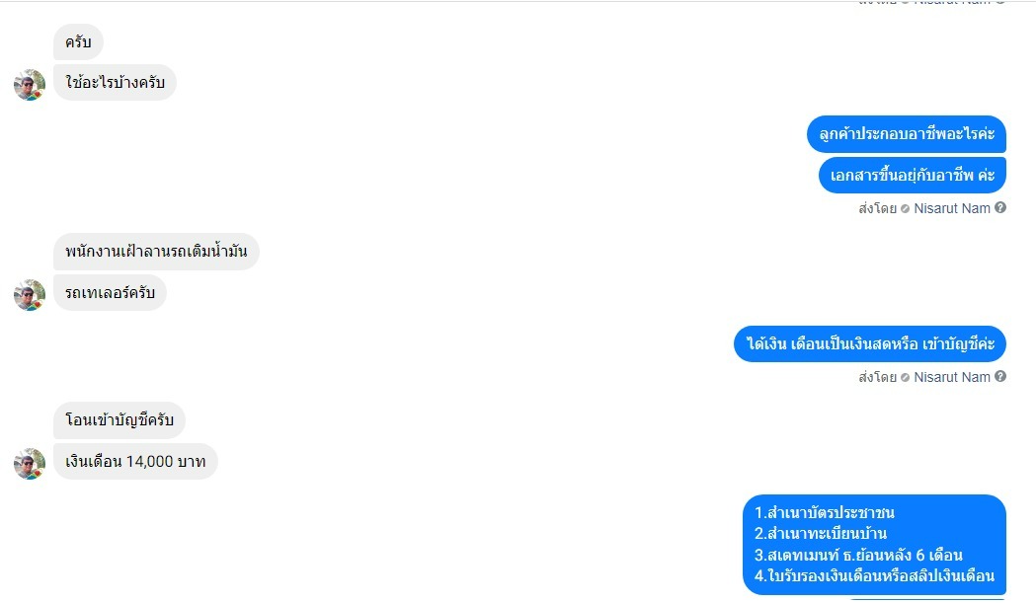The height and width of the screenshot is (603, 1036).
Task: Click help icon under "เอกสารขึ้นอยู่กับอาชีพ ค่ะ"
Action: coord(1000,208)
